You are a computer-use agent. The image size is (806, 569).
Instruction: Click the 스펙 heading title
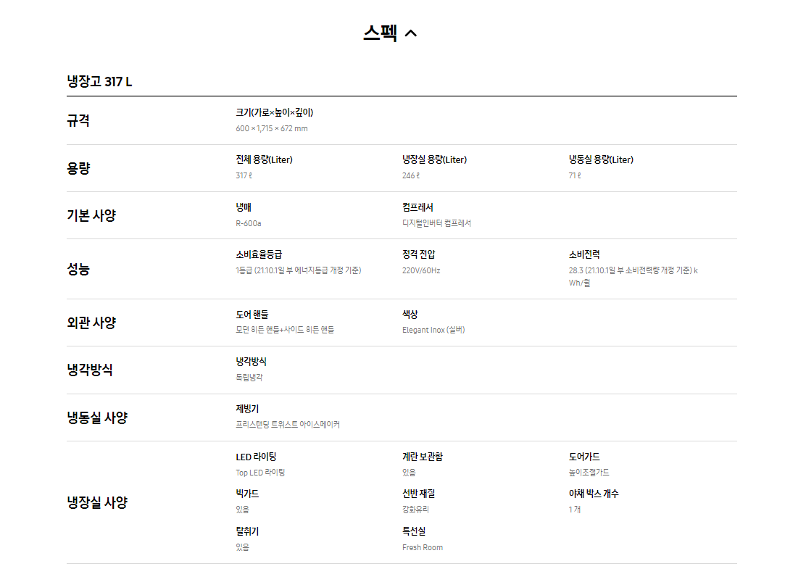[x=380, y=33]
